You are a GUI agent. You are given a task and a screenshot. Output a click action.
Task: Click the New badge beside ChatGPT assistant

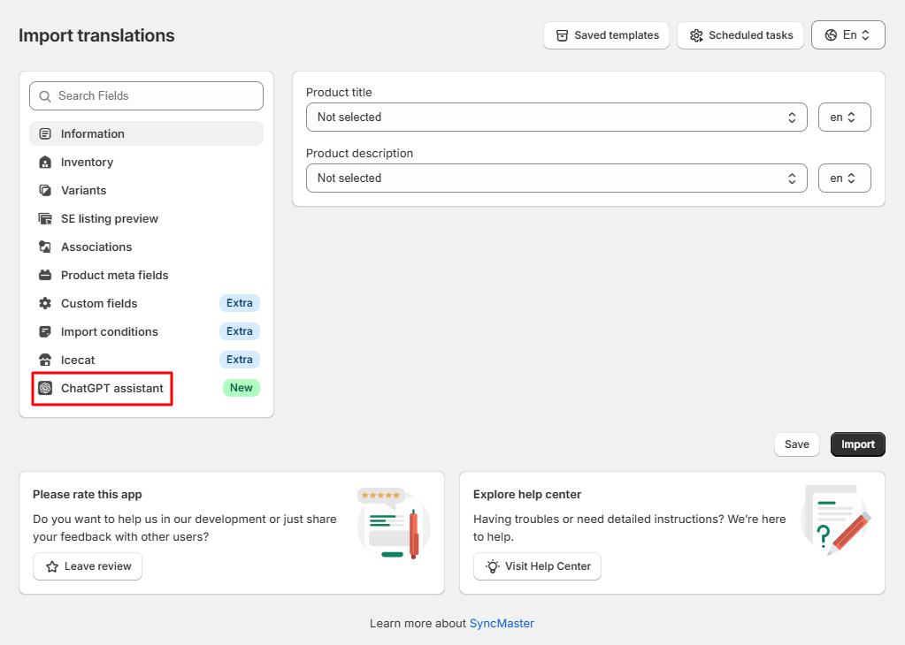[x=242, y=388]
